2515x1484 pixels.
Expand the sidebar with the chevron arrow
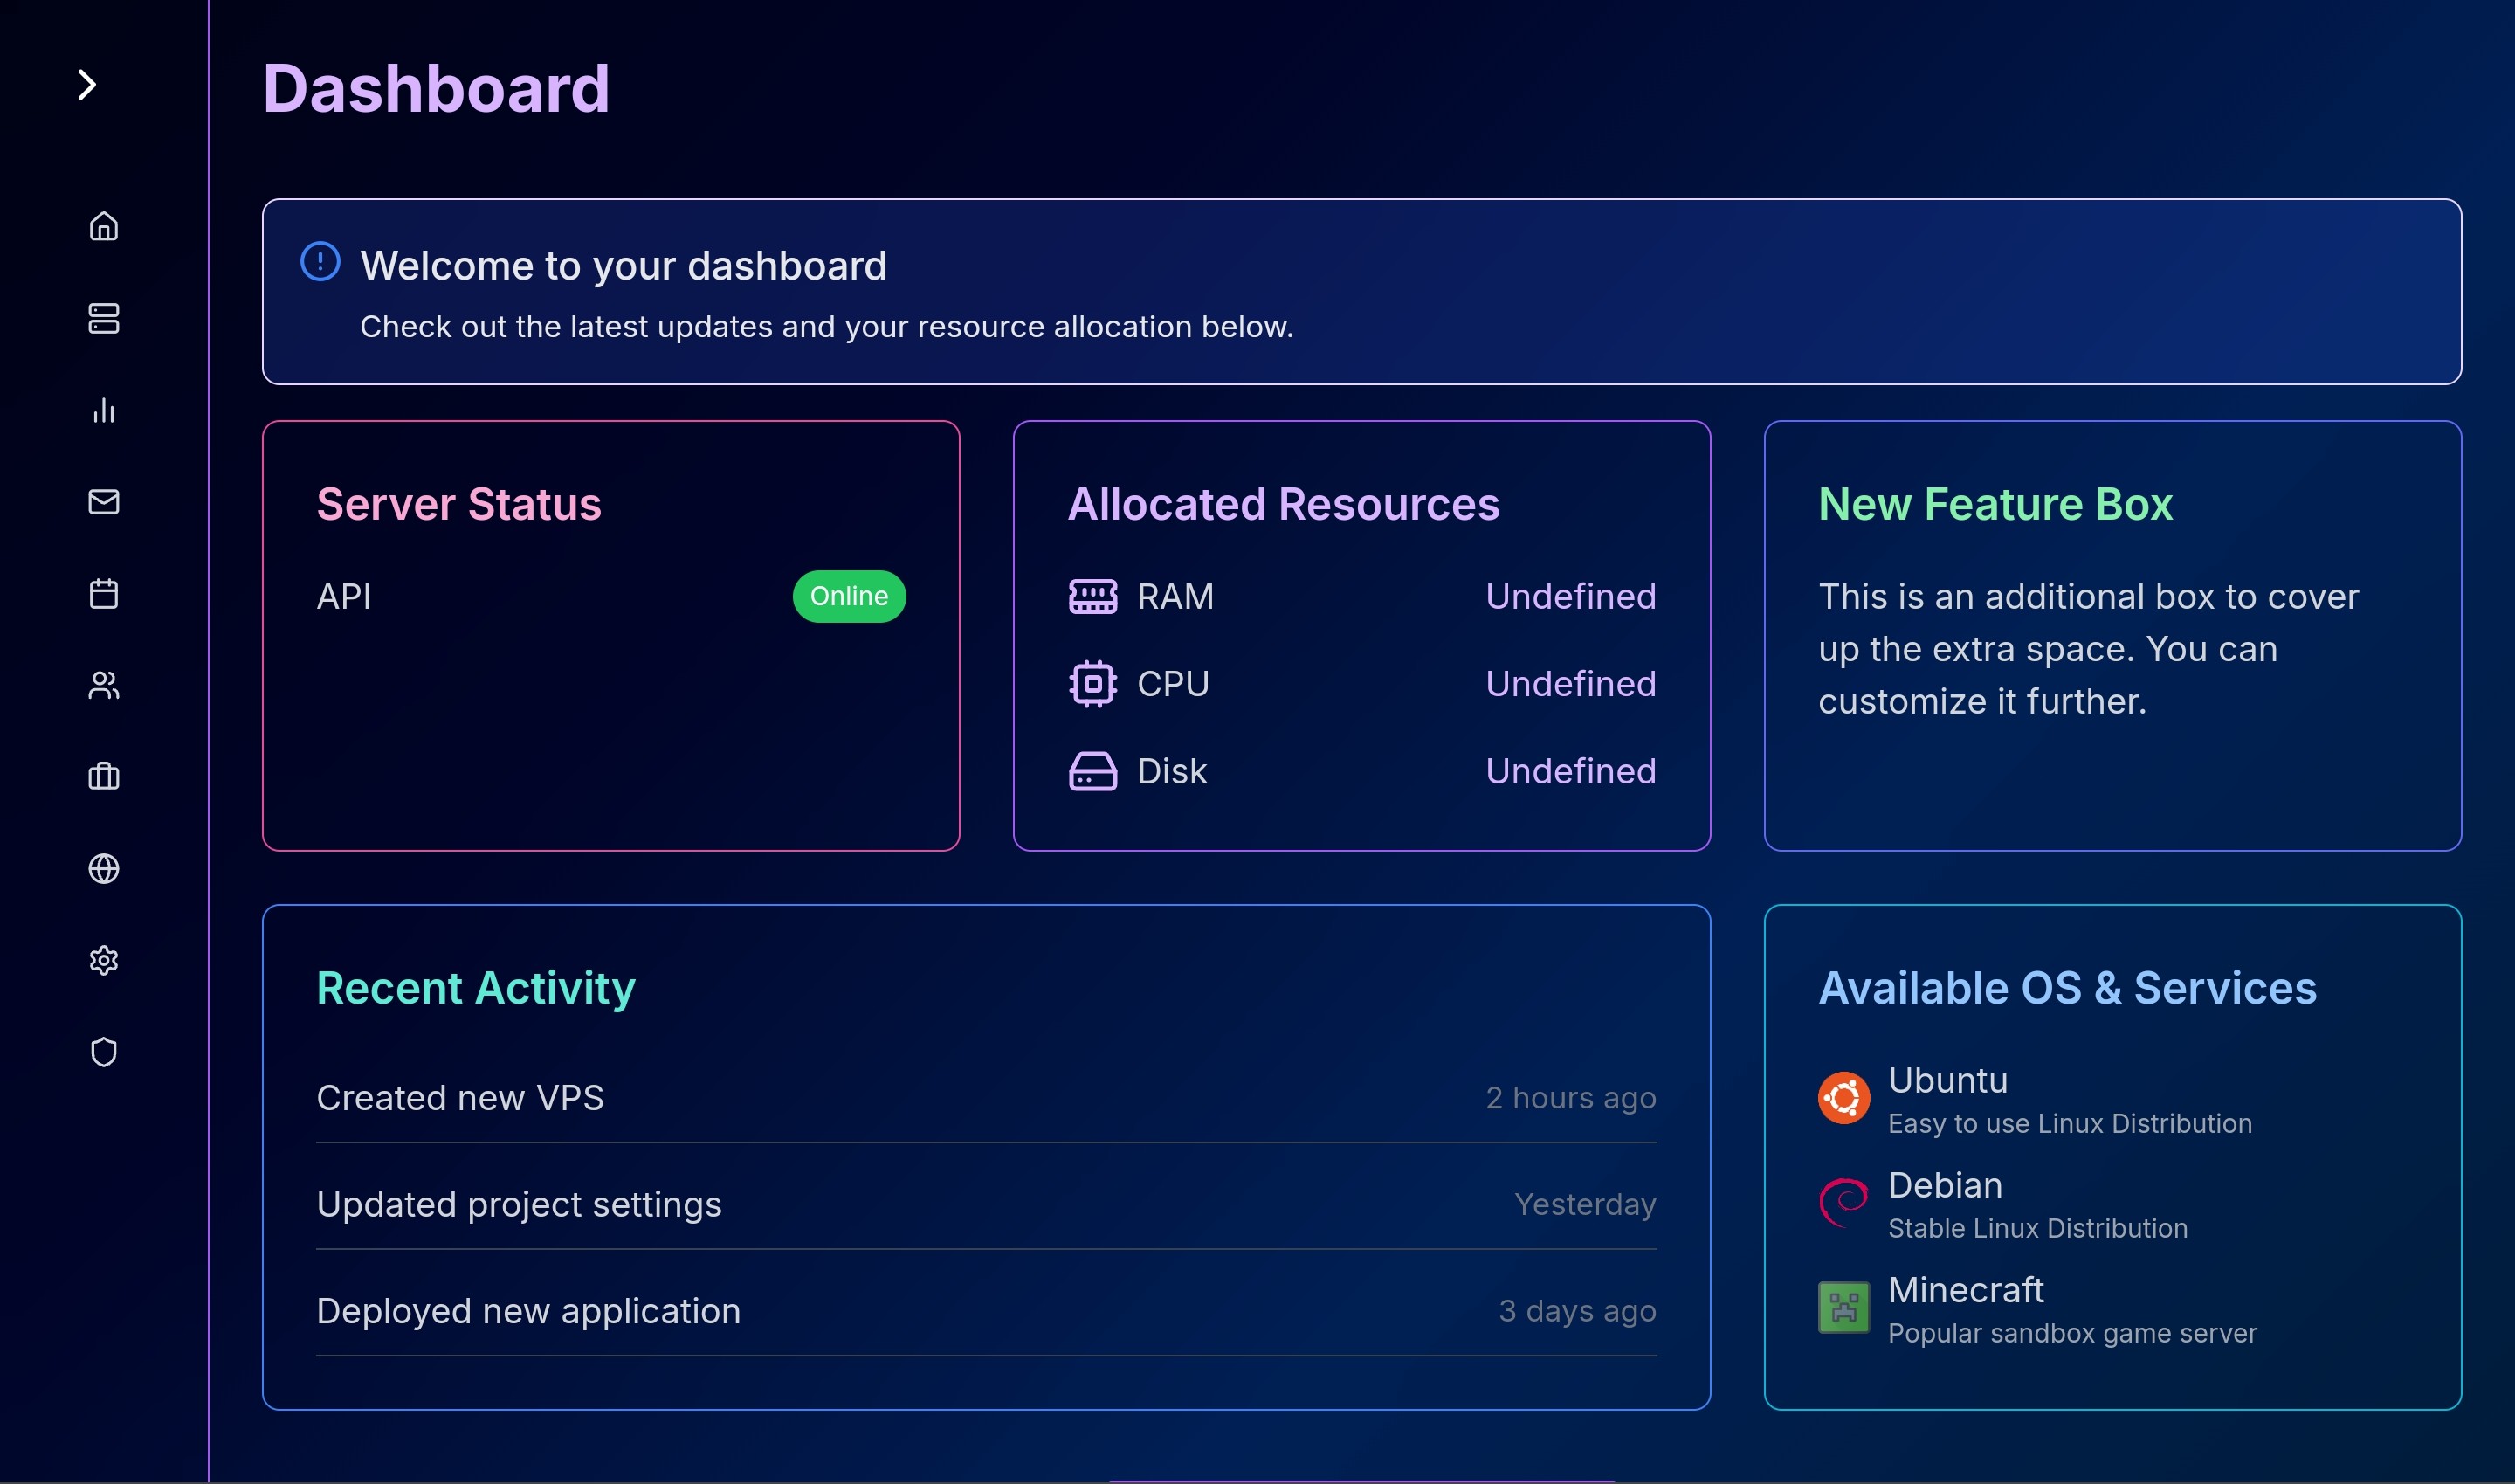[x=88, y=84]
